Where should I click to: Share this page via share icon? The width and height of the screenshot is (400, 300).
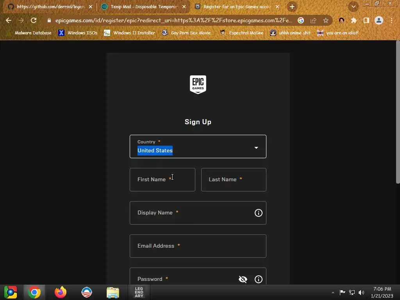point(313,20)
